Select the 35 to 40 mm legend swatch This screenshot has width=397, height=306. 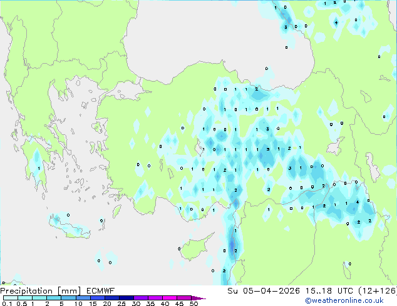(155, 298)
